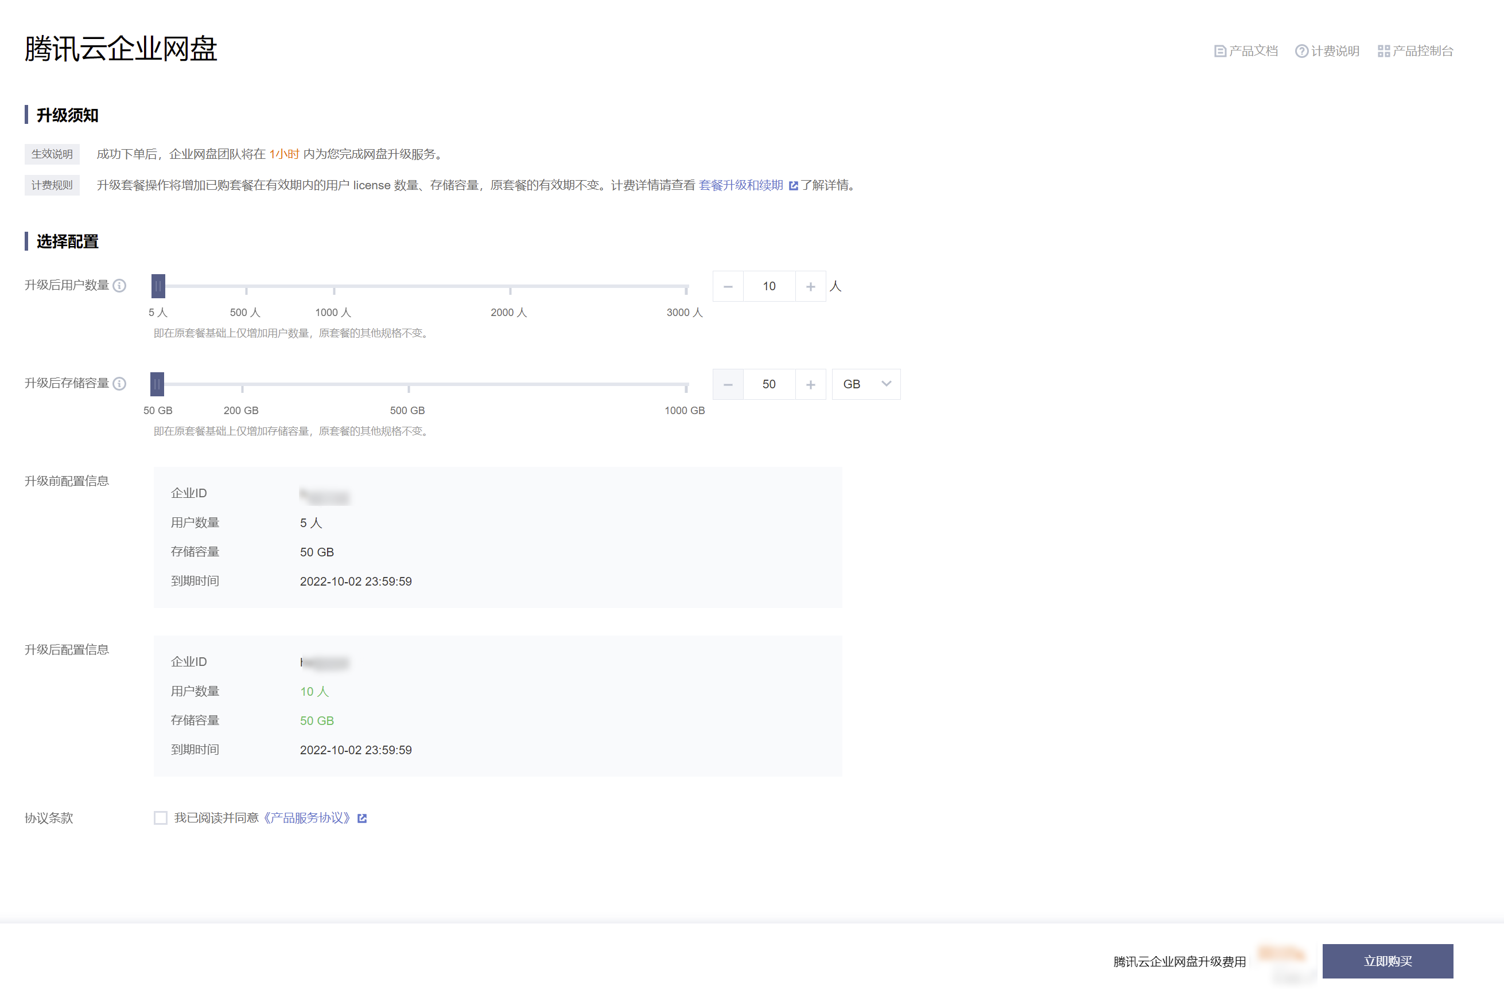Click the 立即购买 button

pyautogui.click(x=1387, y=961)
